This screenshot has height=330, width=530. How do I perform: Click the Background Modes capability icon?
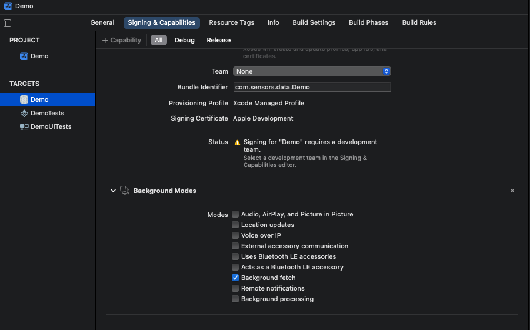[x=125, y=191]
